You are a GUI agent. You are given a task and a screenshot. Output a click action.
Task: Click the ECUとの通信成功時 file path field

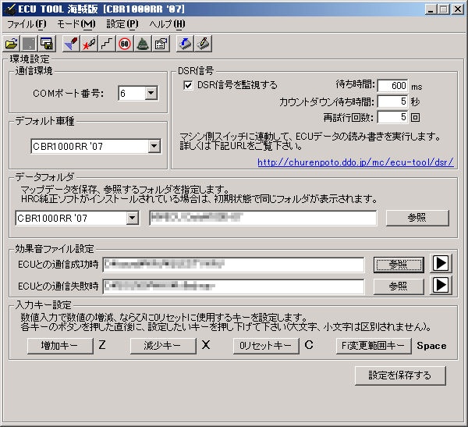[233, 265]
